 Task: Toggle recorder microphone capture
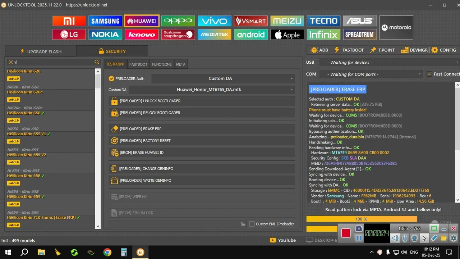(405, 238)
